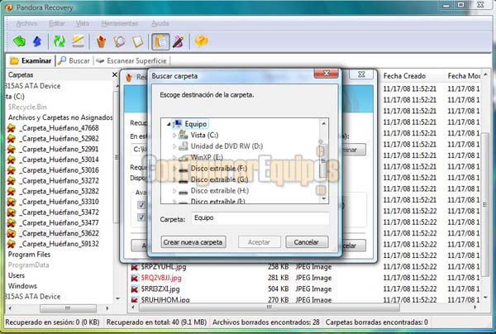Select WinXP (E:) drive in tree
Image resolution: width=496 pixels, height=334 pixels.
(x=207, y=157)
